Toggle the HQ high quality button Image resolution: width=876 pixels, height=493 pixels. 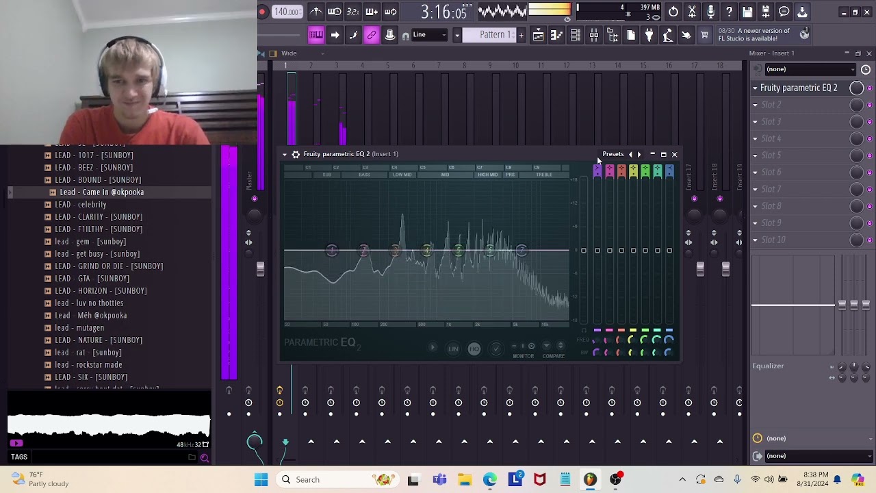[474, 349]
